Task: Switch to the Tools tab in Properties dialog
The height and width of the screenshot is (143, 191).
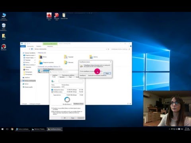Action: tap(62, 77)
